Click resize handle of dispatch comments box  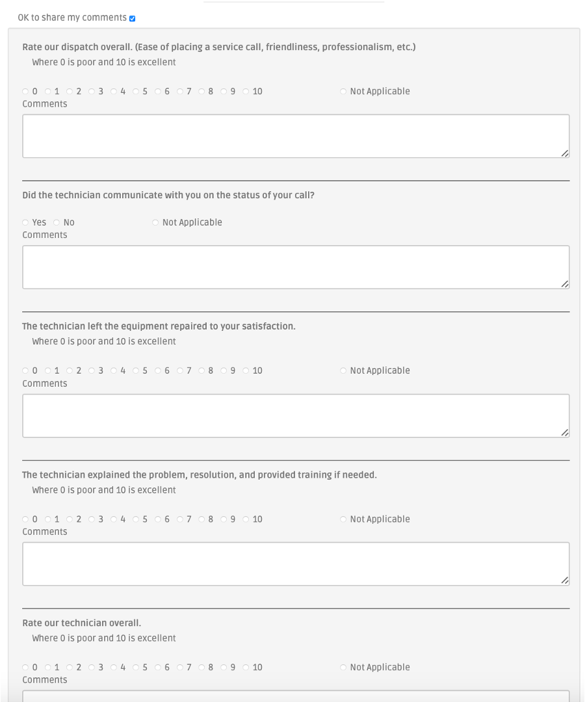[x=565, y=153]
